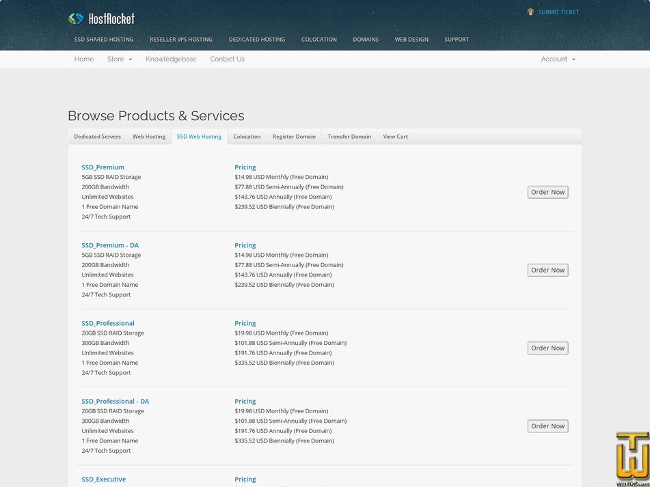Order the SSD_Premium - DA plan
Image resolution: width=650 pixels, height=487 pixels.
pyautogui.click(x=547, y=270)
